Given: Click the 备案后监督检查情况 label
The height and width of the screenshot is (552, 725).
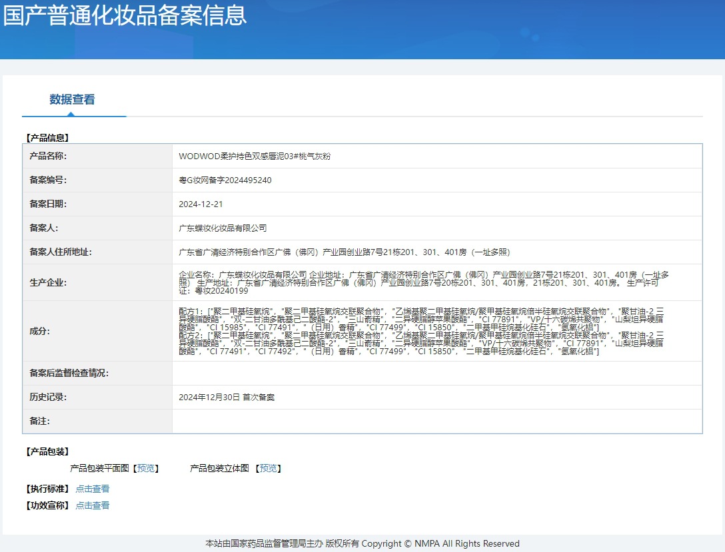Looking at the screenshot, I should click(69, 374).
